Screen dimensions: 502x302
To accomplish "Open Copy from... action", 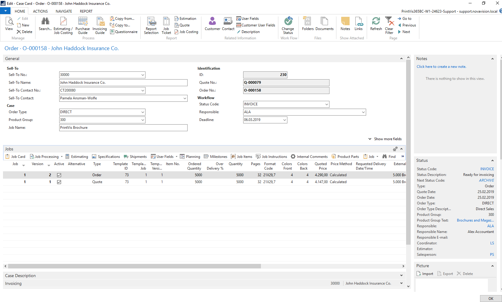I will tap(122, 19).
